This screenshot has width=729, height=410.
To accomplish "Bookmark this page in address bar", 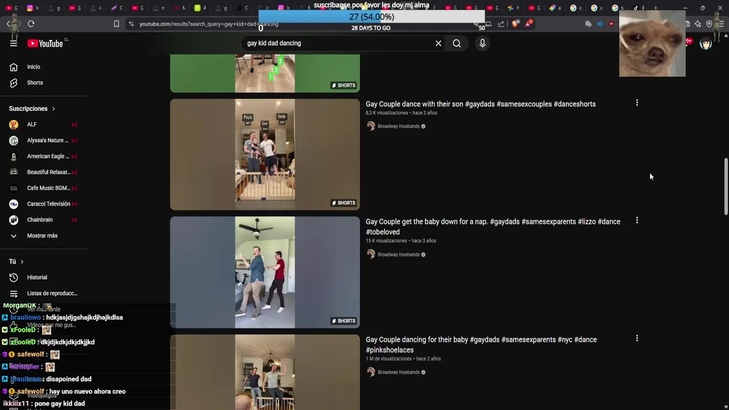I will click(116, 24).
